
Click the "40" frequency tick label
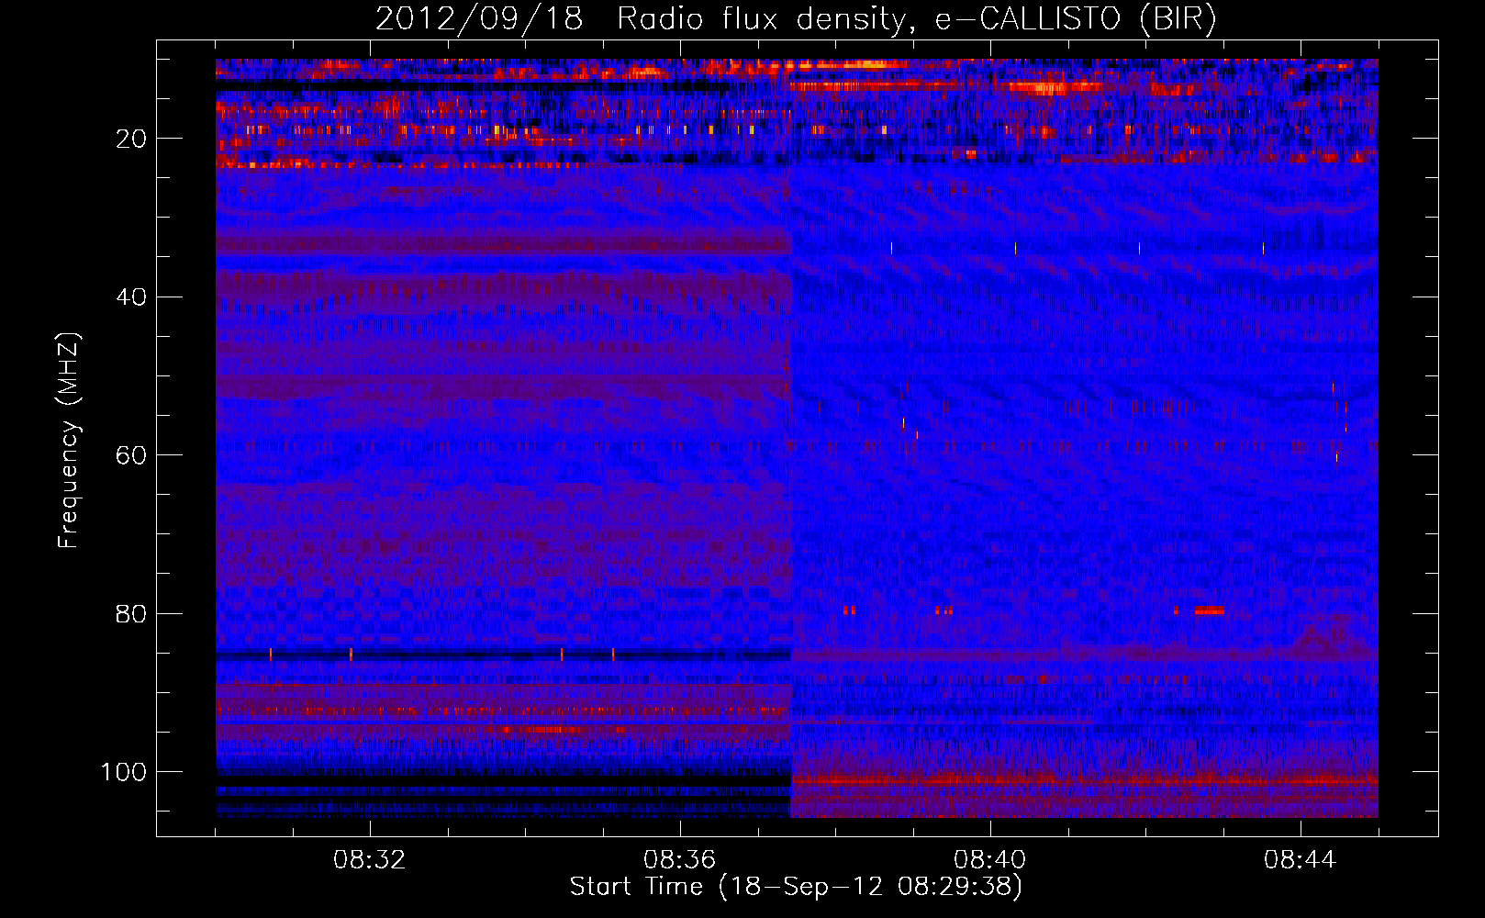pos(131,297)
